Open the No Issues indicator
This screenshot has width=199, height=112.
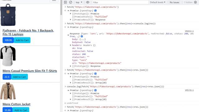[174, 2]
